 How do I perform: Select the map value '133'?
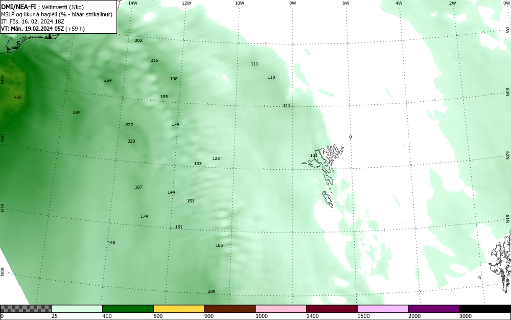pyautogui.click(x=198, y=164)
